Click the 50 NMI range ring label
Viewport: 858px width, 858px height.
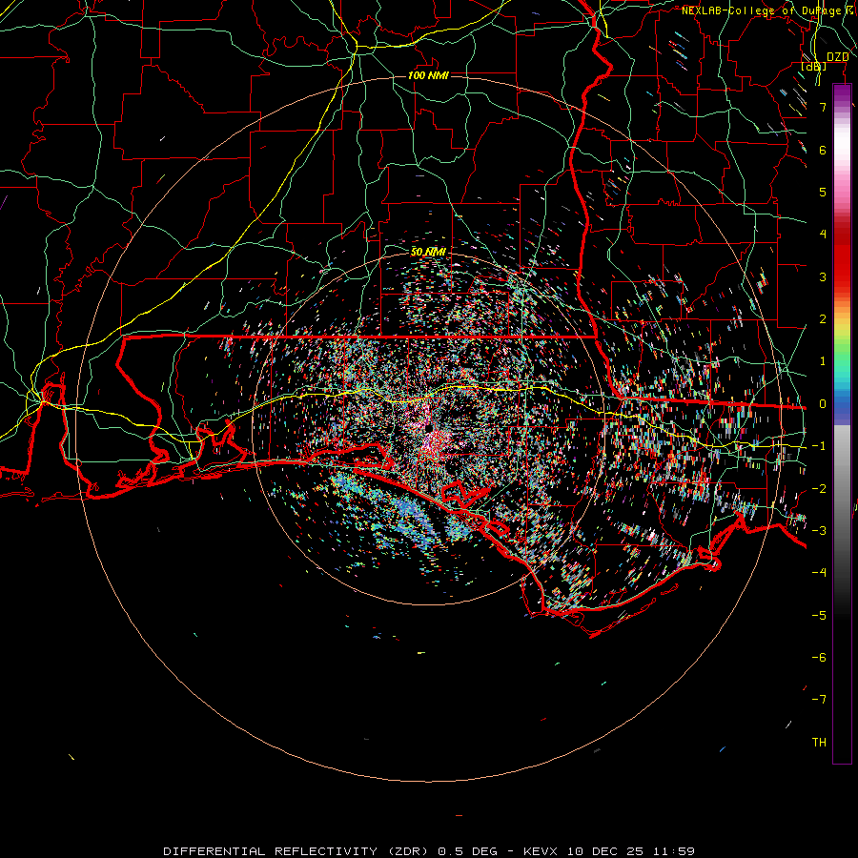428,252
